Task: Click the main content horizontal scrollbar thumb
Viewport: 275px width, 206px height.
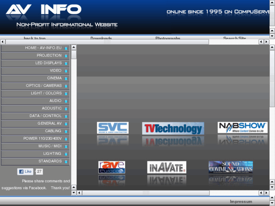Action: [146, 193]
